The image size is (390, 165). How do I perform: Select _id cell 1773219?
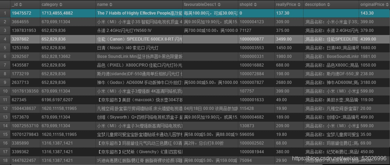coord(25,74)
